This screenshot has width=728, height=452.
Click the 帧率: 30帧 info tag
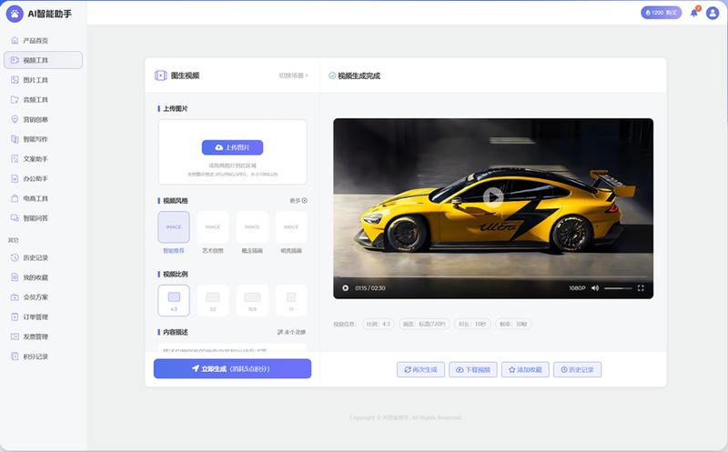pyautogui.click(x=513, y=324)
